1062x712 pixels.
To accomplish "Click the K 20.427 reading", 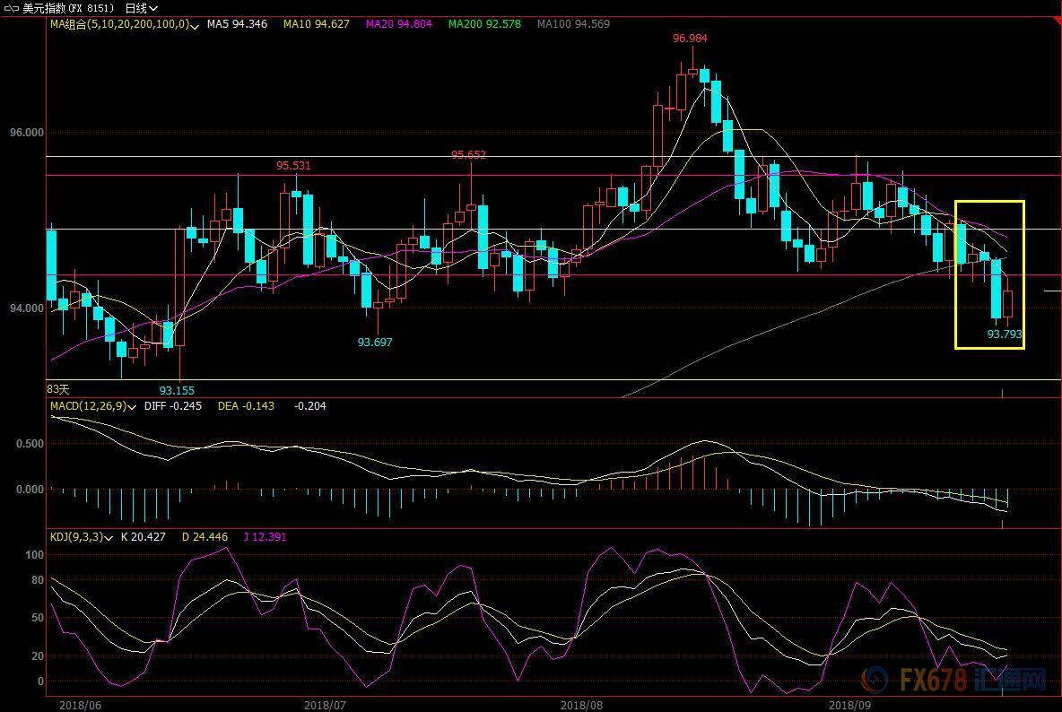I will pos(143,537).
